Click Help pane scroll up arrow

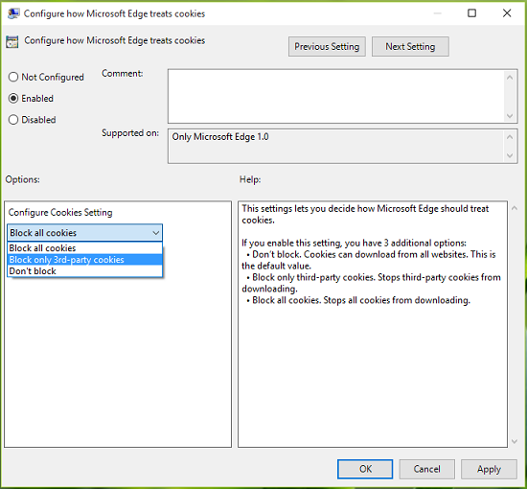click(x=515, y=208)
